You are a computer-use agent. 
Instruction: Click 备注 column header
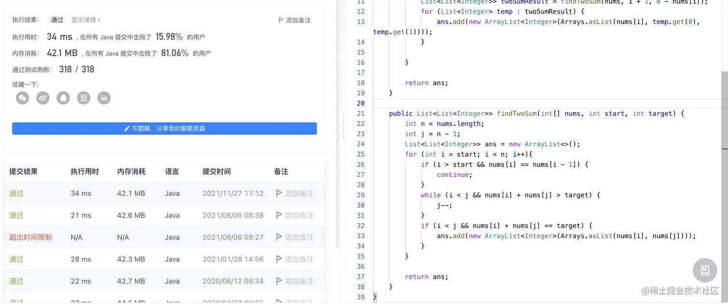coord(281,172)
